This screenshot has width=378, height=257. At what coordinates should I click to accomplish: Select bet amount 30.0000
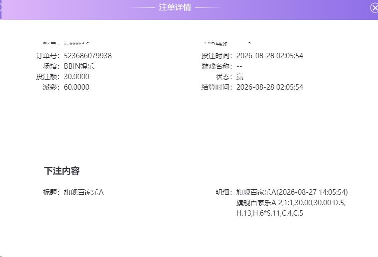(76, 77)
